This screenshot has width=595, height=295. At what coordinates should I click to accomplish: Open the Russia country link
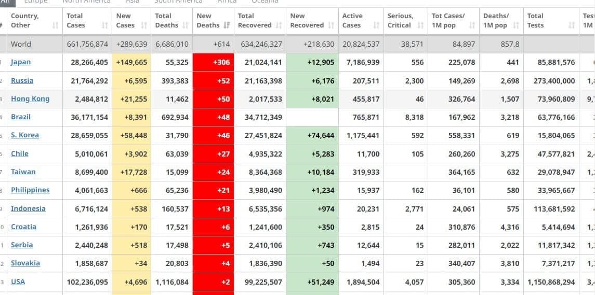22,81
